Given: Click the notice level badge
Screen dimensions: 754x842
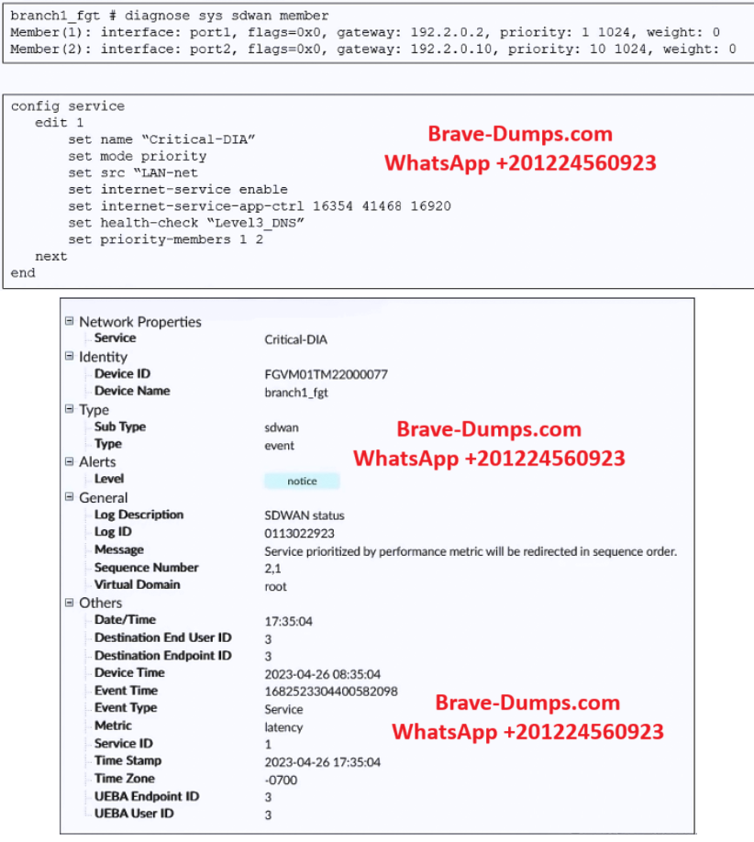Looking at the screenshot, I should click(x=302, y=481).
